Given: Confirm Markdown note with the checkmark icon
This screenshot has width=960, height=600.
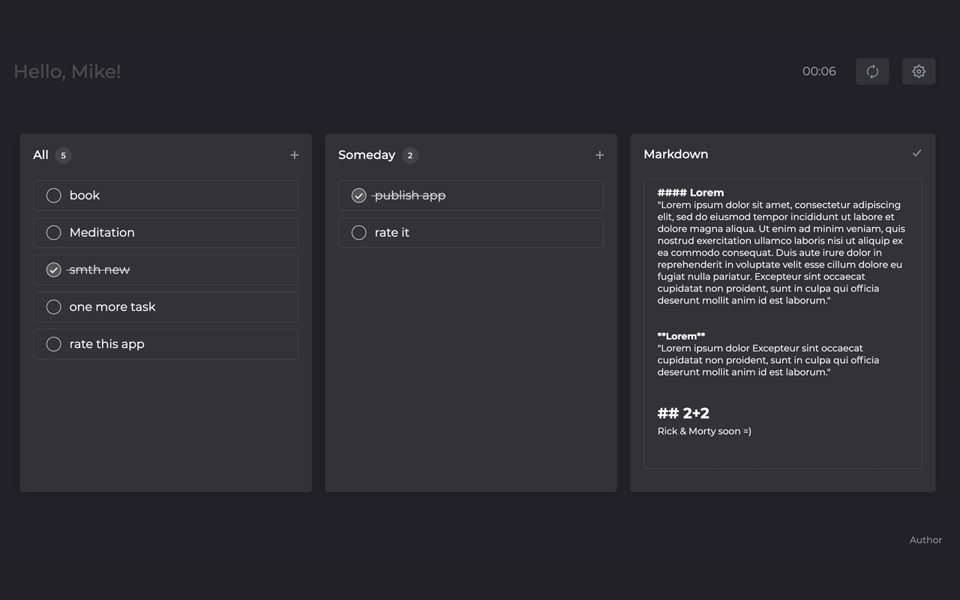Looking at the screenshot, I should [916, 153].
